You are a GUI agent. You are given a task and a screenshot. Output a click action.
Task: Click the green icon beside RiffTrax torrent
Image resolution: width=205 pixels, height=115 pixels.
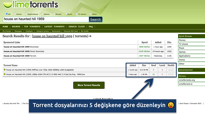5,70
